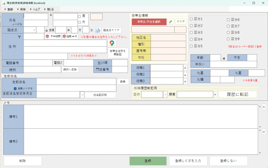Image resolution: width=268 pixels, height=168 pixels.
Task: Click the 世帯主/戸主を選択 button
Action: 149,22
